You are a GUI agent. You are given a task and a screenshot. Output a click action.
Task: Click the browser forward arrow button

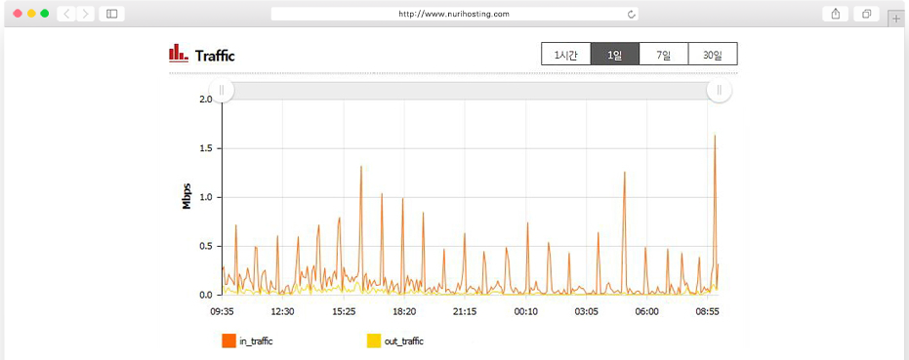pyautogui.click(x=85, y=14)
